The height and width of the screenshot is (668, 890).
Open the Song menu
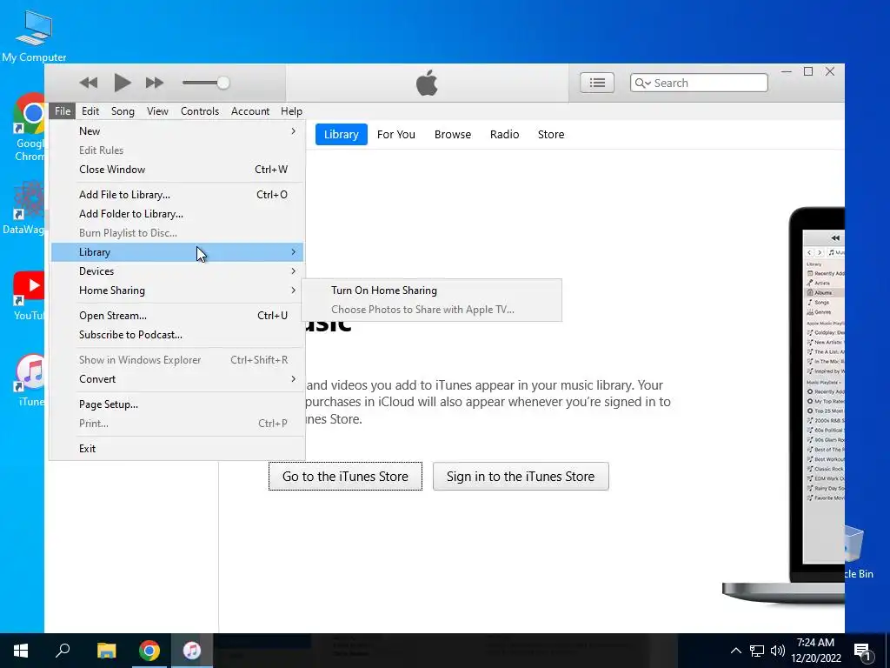pos(123,111)
